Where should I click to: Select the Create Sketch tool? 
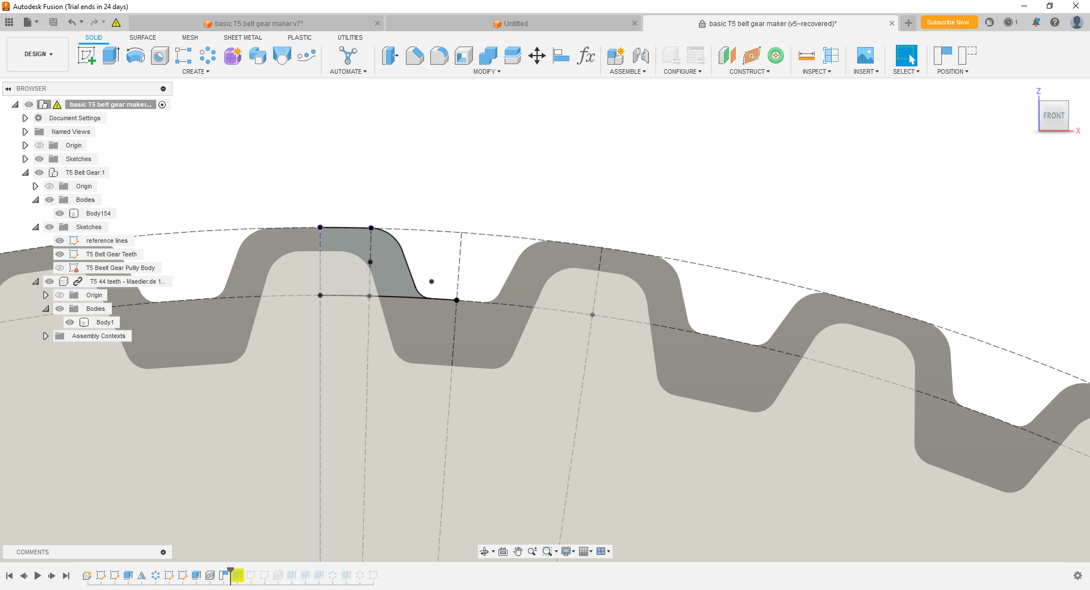(x=86, y=56)
